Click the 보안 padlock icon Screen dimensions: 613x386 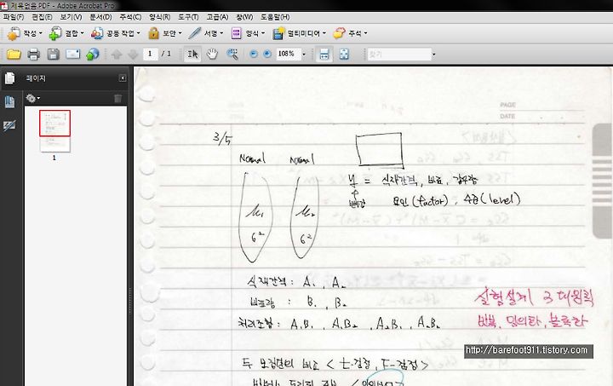coord(153,33)
